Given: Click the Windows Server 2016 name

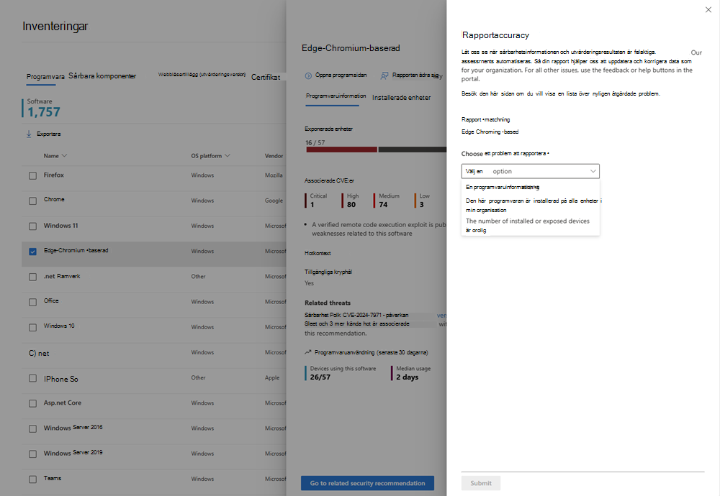Looking at the screenshot, I should 73,427.
